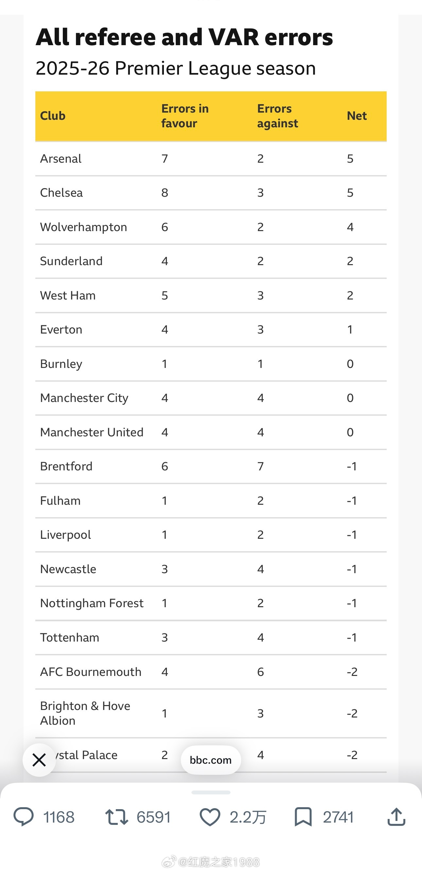Tap the 1168 comments count
This screenshot has width=422, height=872.
point(59,817)
